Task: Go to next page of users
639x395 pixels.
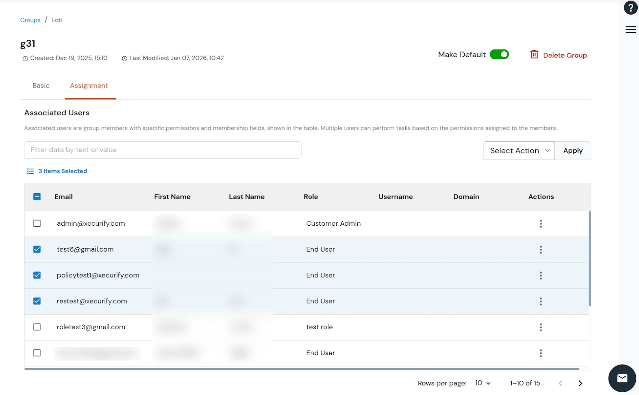Action: (x=580, y=383)
